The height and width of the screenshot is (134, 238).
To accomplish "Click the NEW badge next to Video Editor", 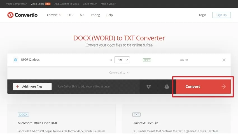I will click(48, 4).
